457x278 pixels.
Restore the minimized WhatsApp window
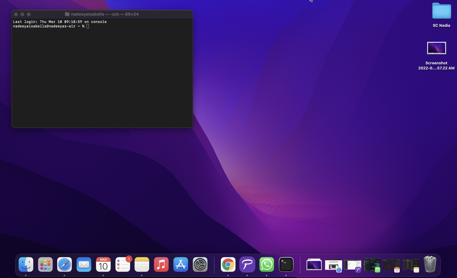[372, 265]
